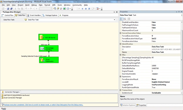Select KARTHIK-PC\SQLEXPRESS.Northwind connection

16,95
